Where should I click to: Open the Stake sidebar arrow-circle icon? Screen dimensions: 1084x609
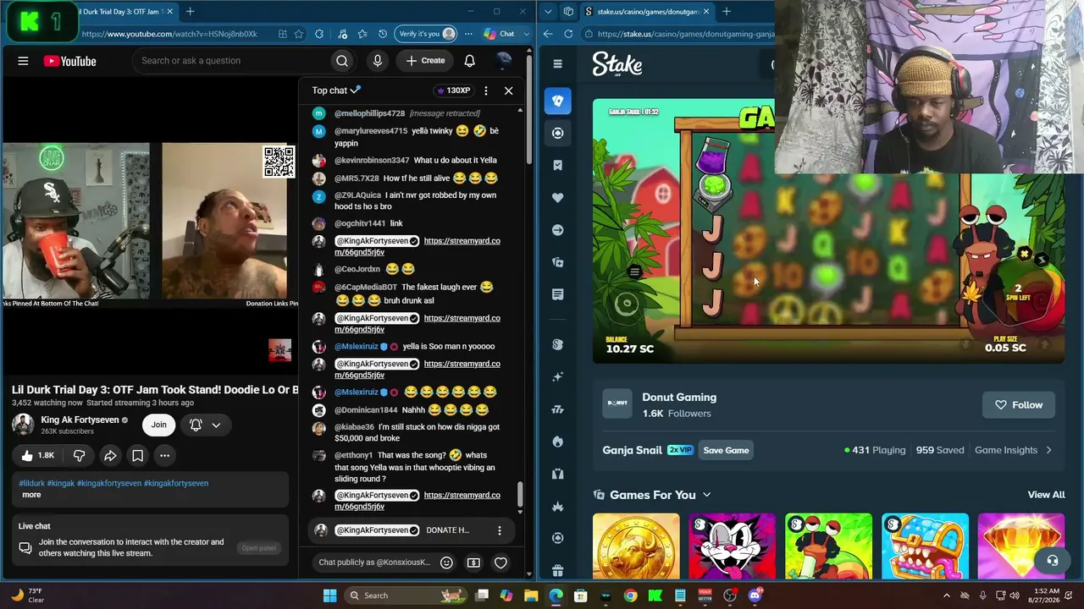pos(557,230)
